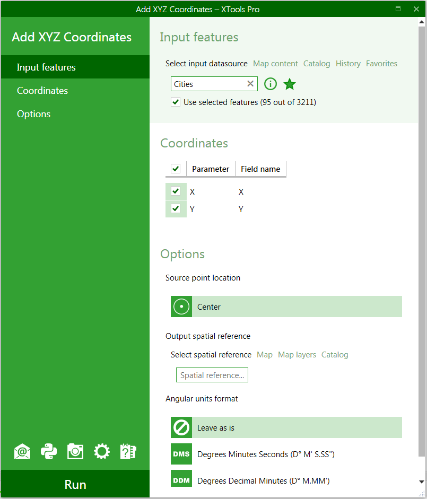Clear the Cities datasource with the X
Image resolution: width=427 pixels, height=499 pixels.
(x=250, y=84)
